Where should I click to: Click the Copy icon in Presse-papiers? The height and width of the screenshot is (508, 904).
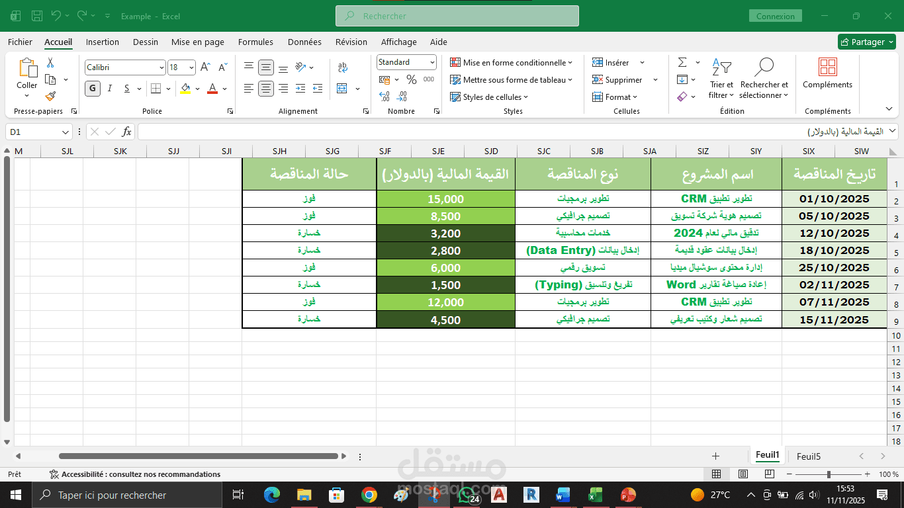[50, 79]
